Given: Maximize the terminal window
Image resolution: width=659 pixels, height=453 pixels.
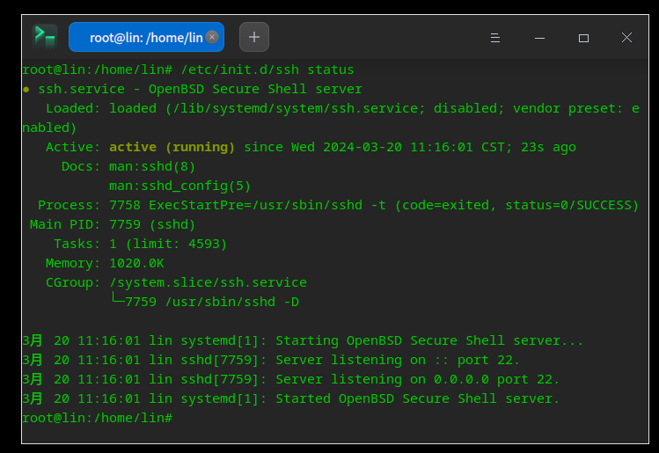Looking at the screenshot, I should click(x=583, y=38).
